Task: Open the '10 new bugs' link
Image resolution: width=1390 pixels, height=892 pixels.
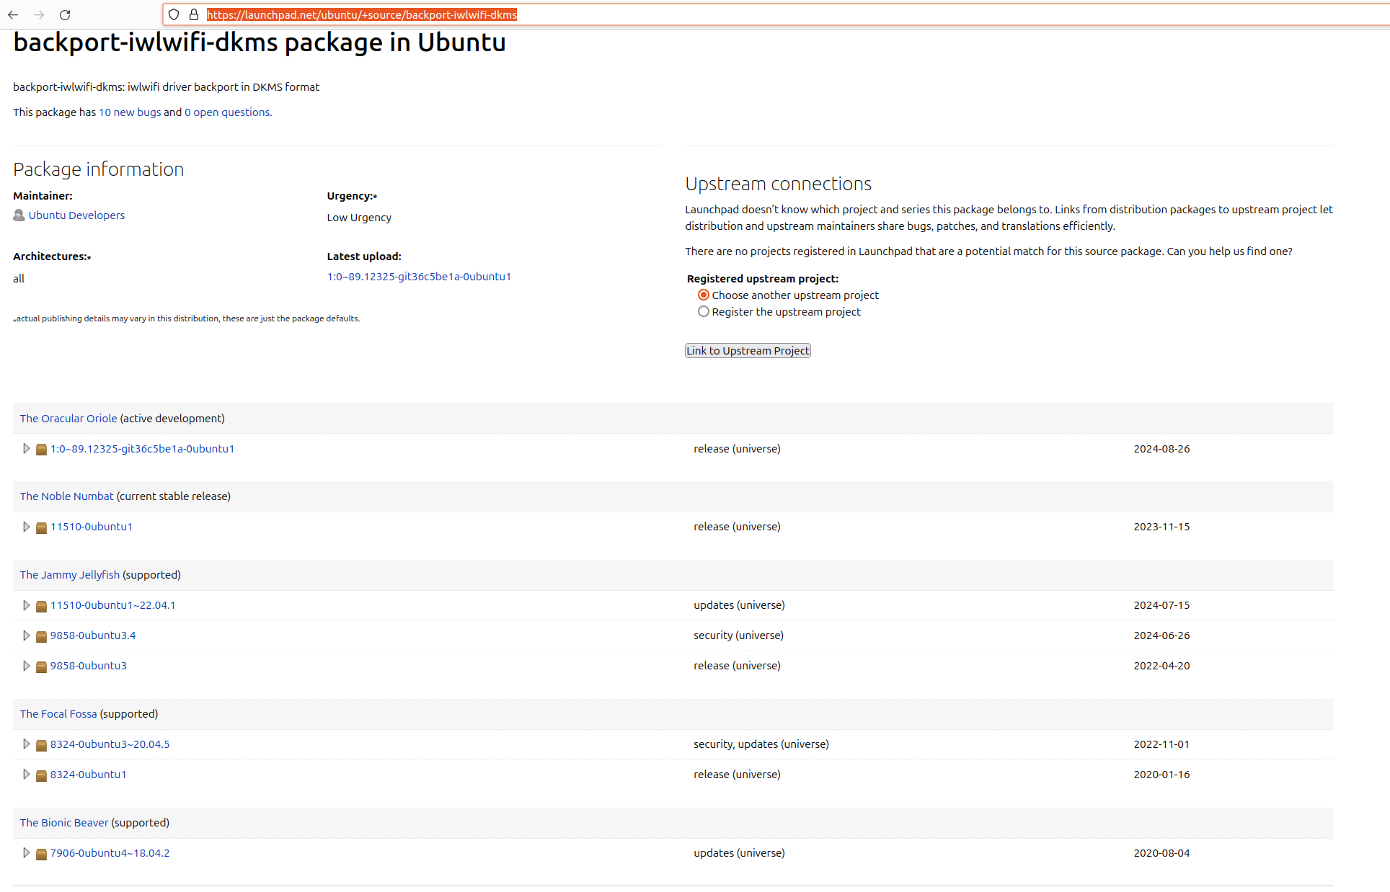Action: pyautogui.click(x=130, y=112)
